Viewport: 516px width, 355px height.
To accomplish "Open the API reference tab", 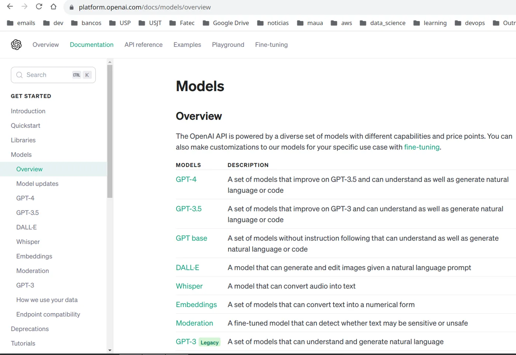I will pyautogui.click(x=143, y=45).
